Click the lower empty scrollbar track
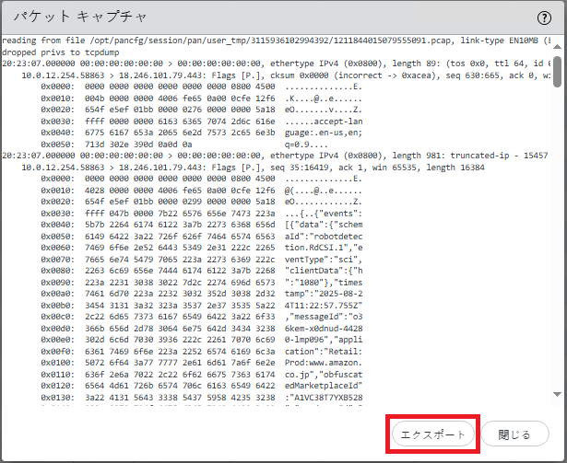The height and width of the screenshot is (463, 567). pyautogui.click(x=557, y=276)
